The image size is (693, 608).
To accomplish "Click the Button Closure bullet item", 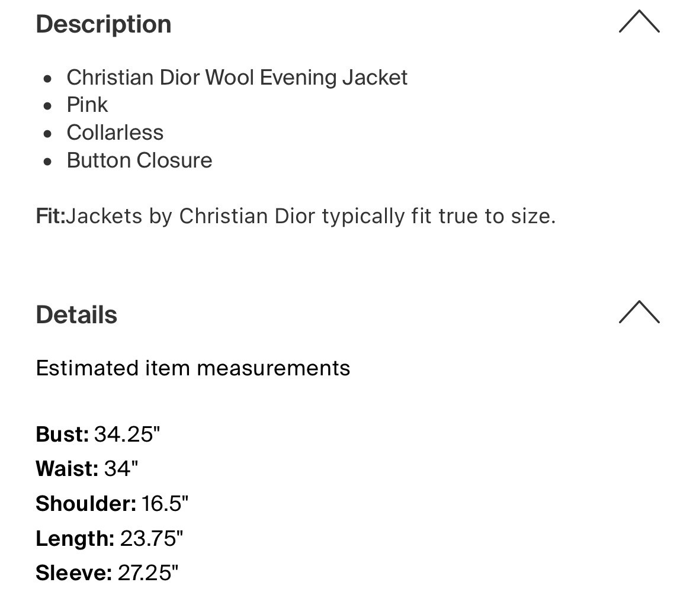I will coord(140,160).
